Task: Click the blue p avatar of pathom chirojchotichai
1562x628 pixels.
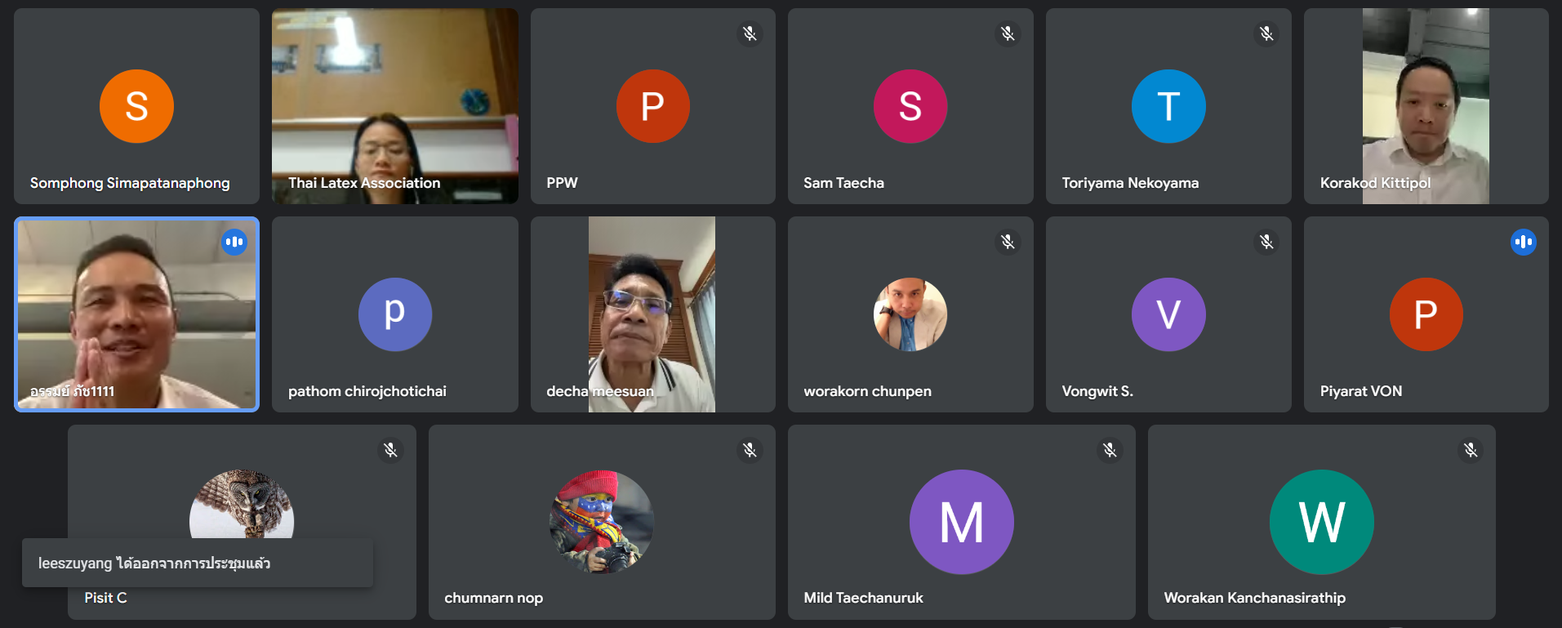Action: click(x=395, y=314)
